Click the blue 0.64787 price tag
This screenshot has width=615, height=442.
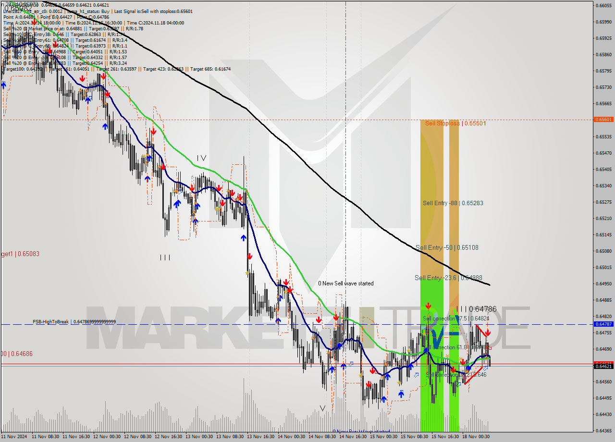(x=603, y=324)
